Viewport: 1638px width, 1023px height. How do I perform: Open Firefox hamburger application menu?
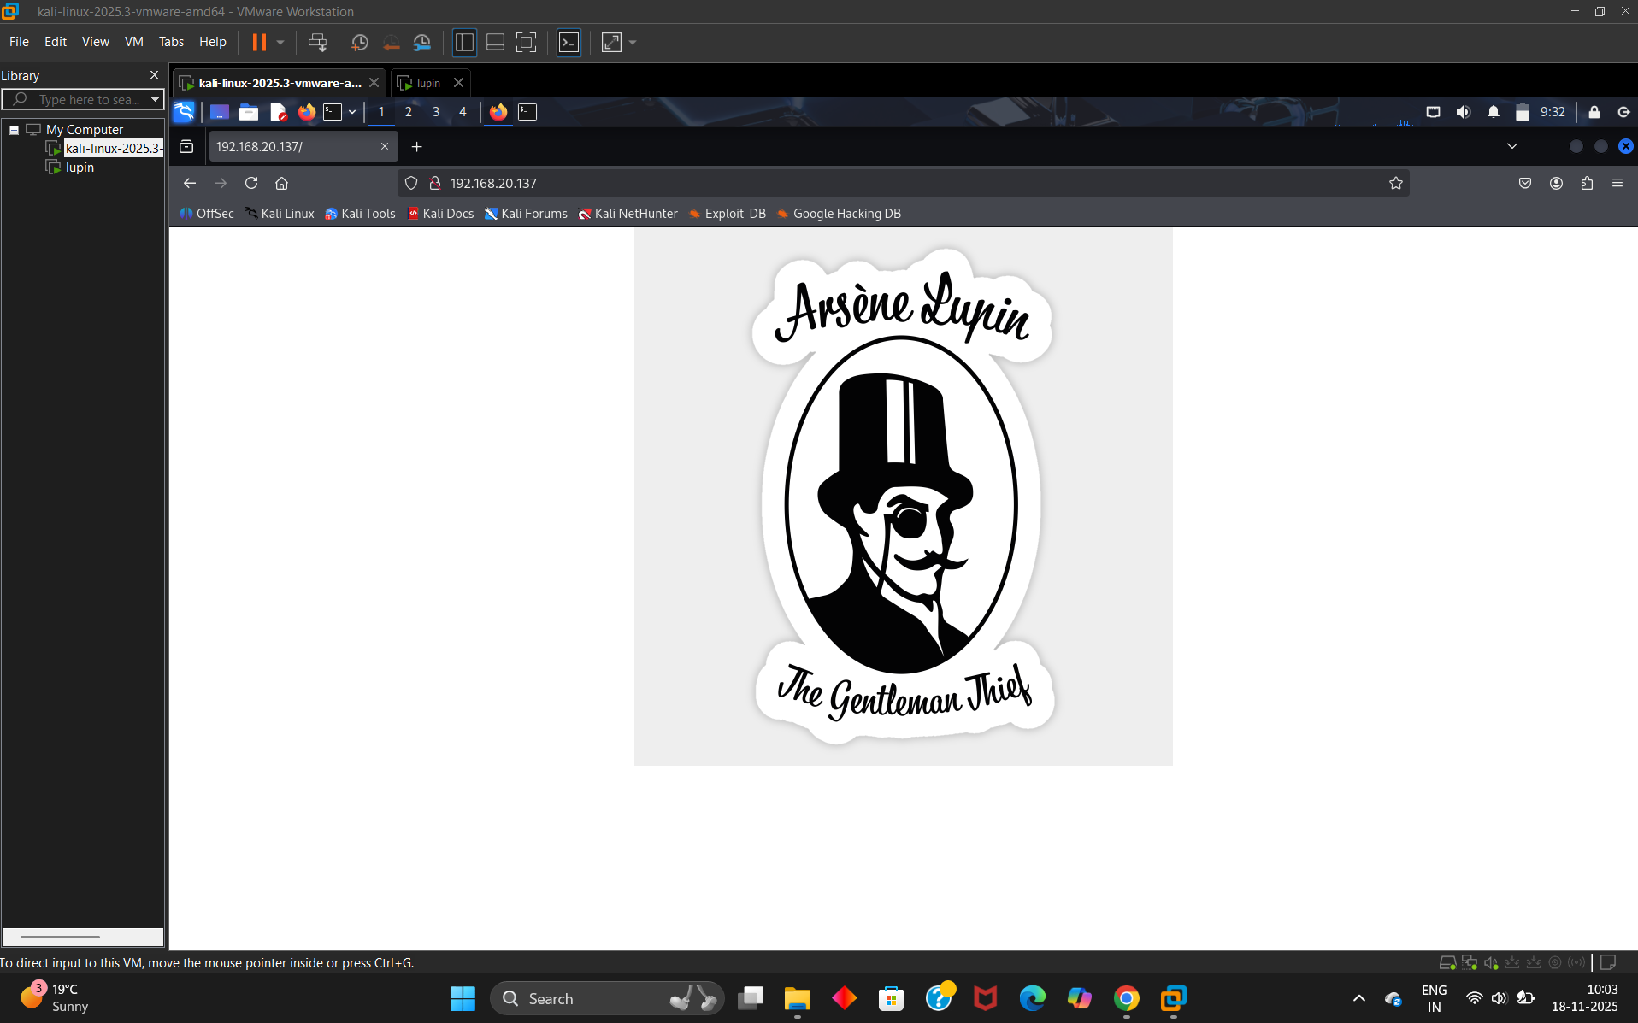click(1617, 183)
